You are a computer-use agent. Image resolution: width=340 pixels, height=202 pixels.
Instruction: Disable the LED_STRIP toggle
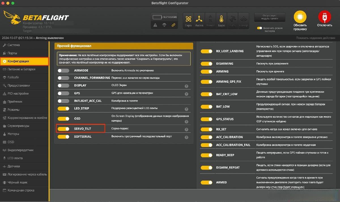[63, 108]
